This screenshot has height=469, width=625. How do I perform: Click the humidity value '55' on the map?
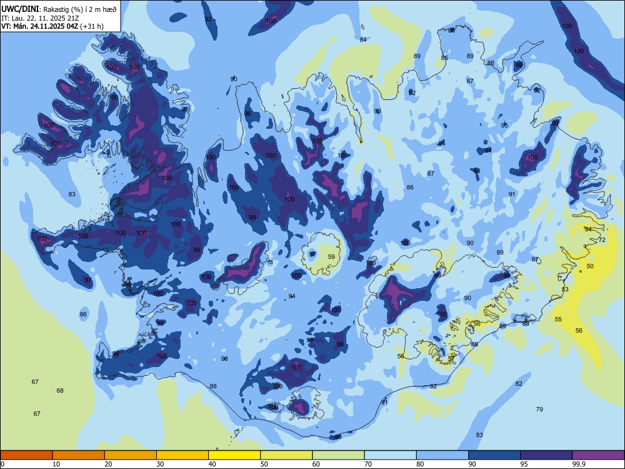click(x=558, y=319)
